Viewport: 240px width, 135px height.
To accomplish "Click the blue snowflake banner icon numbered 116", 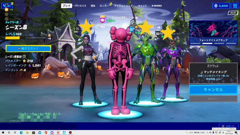I will click(x=131, y=30).
